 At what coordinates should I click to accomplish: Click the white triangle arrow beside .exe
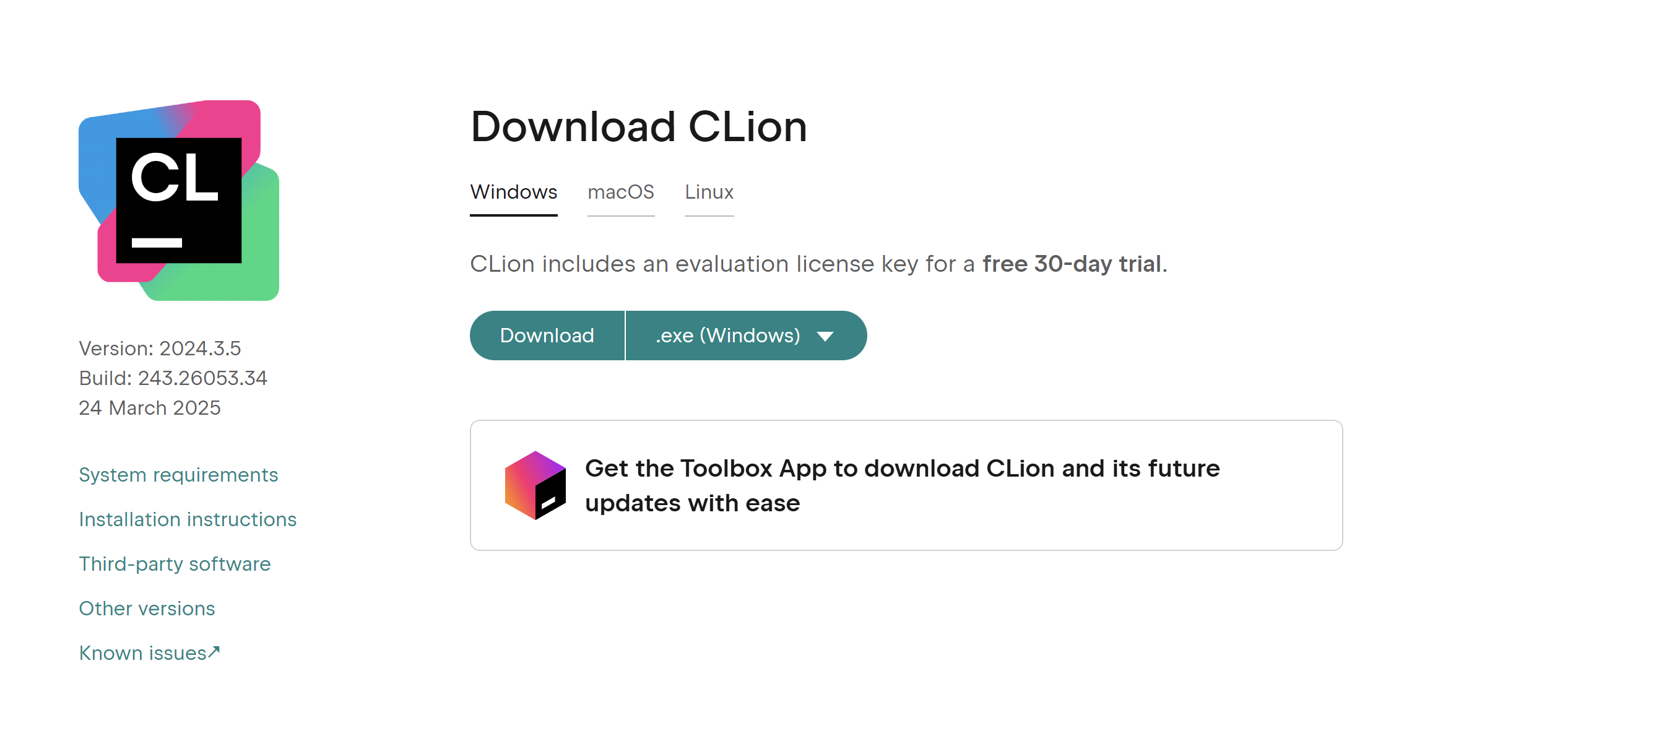pos(825,337)
